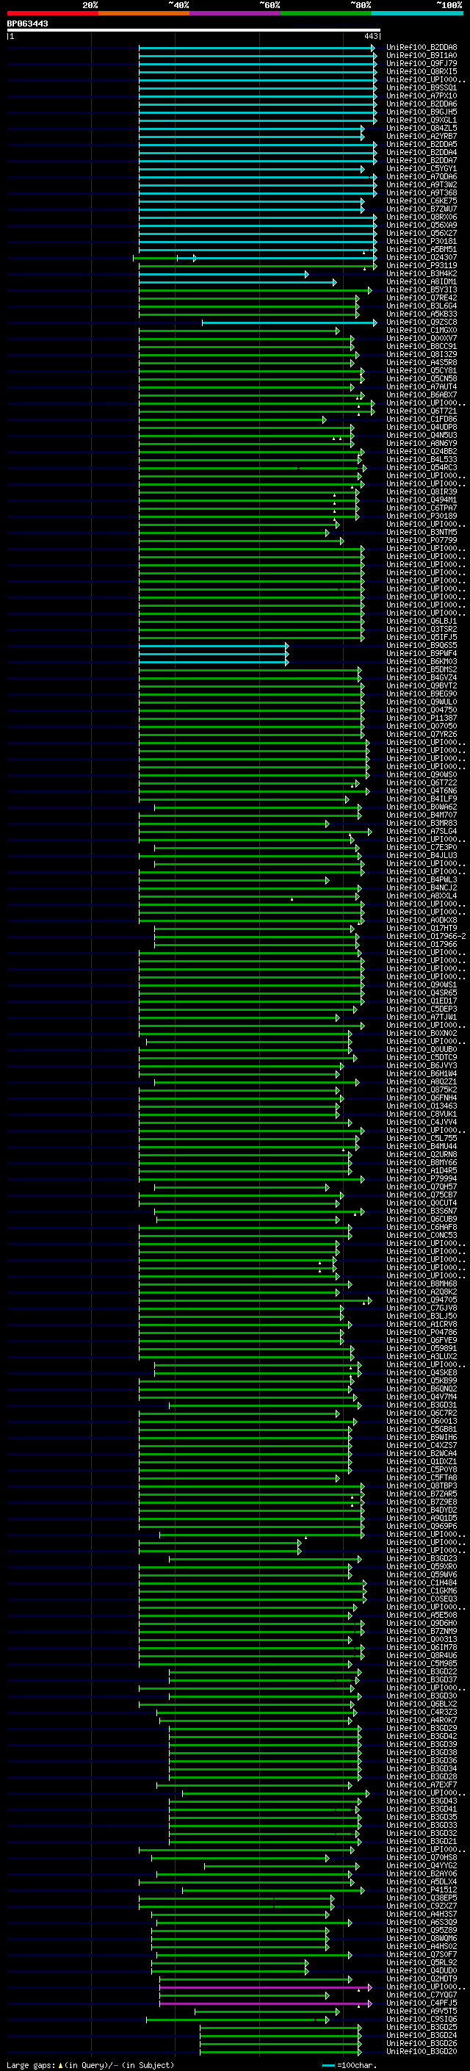Open hit UniRef100_P79994

pos(422,1178)
